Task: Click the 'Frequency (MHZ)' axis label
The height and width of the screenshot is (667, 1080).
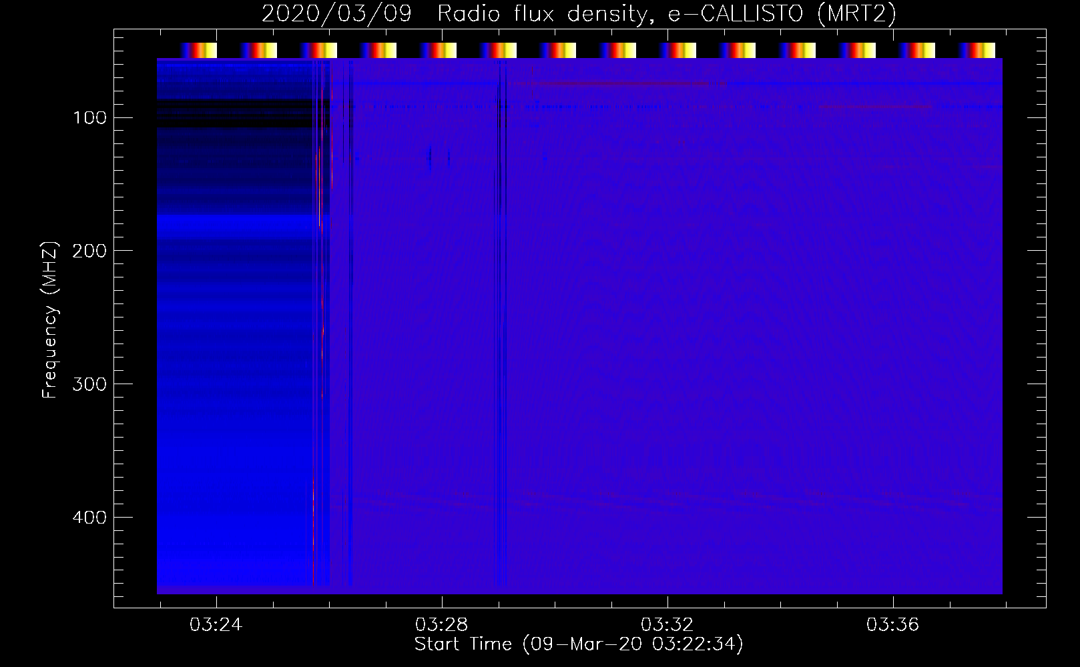Action: tap(50, 319)
